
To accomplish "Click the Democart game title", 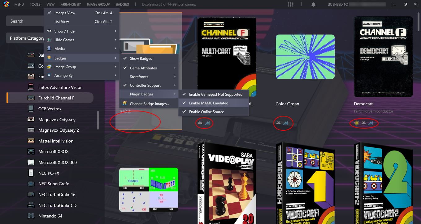I will pos(363,104).
